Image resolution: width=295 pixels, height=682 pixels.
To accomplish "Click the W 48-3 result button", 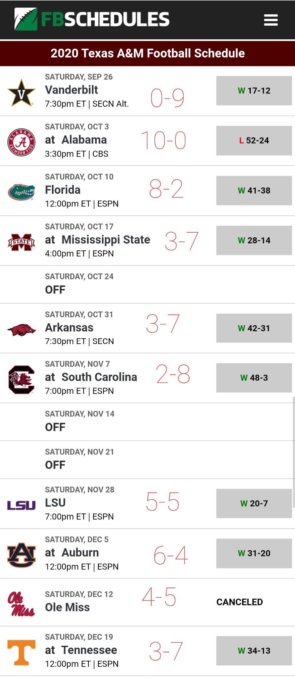I will point(254,378).
